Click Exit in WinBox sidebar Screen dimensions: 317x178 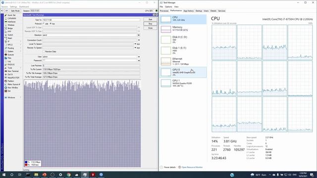[9, 91]
